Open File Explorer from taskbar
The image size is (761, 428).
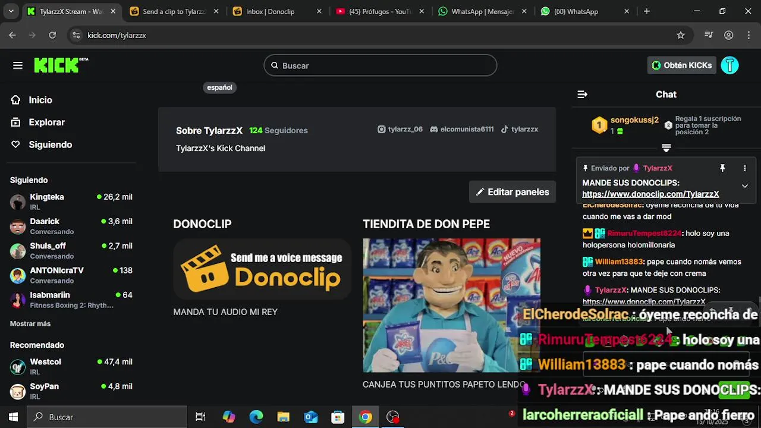[x=284, y=417]
